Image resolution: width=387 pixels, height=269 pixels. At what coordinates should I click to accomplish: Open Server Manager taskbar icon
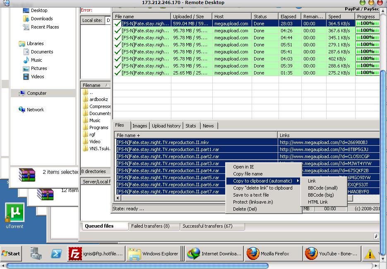[36, 253]
